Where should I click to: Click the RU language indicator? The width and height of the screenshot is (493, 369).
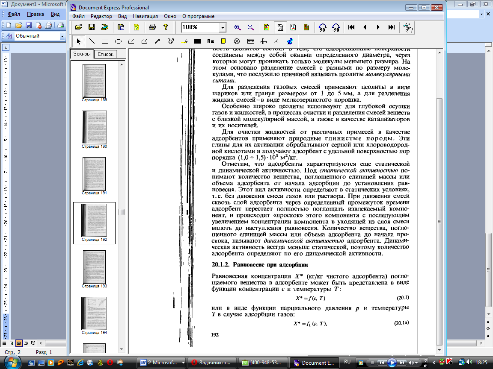[347, 362]
